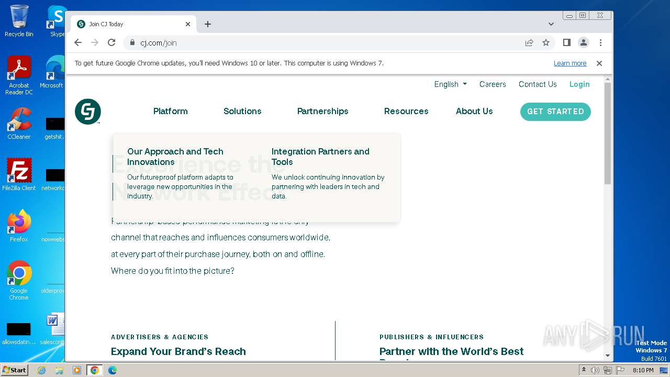Open Acrobat Reader DC desktop icon

point(19,75)
